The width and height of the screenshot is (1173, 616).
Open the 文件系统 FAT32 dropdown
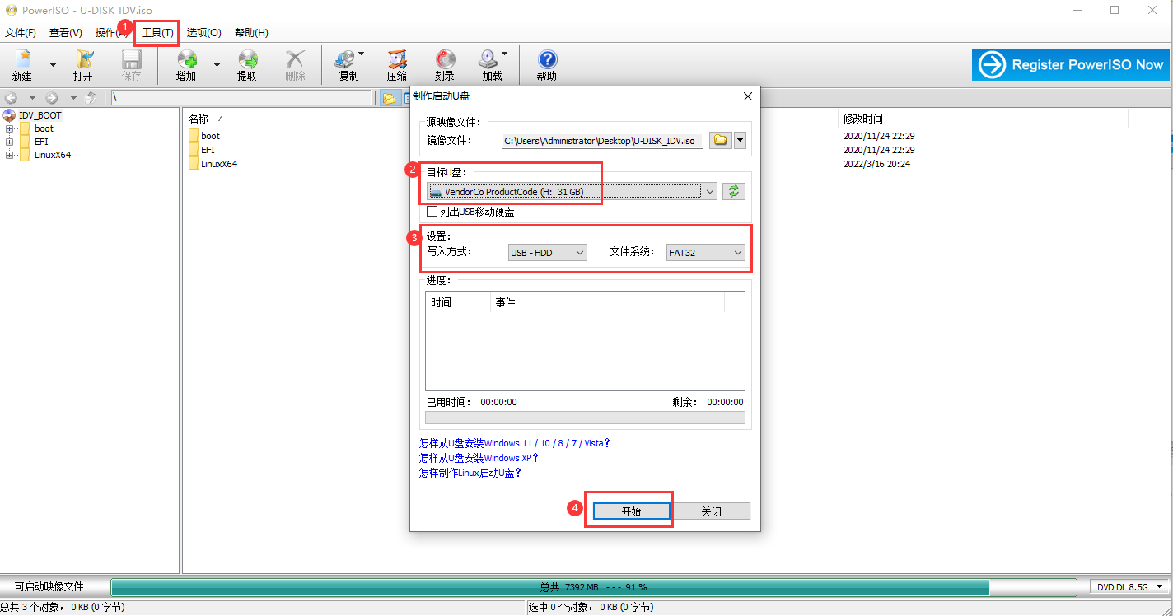tap(705, 253)
